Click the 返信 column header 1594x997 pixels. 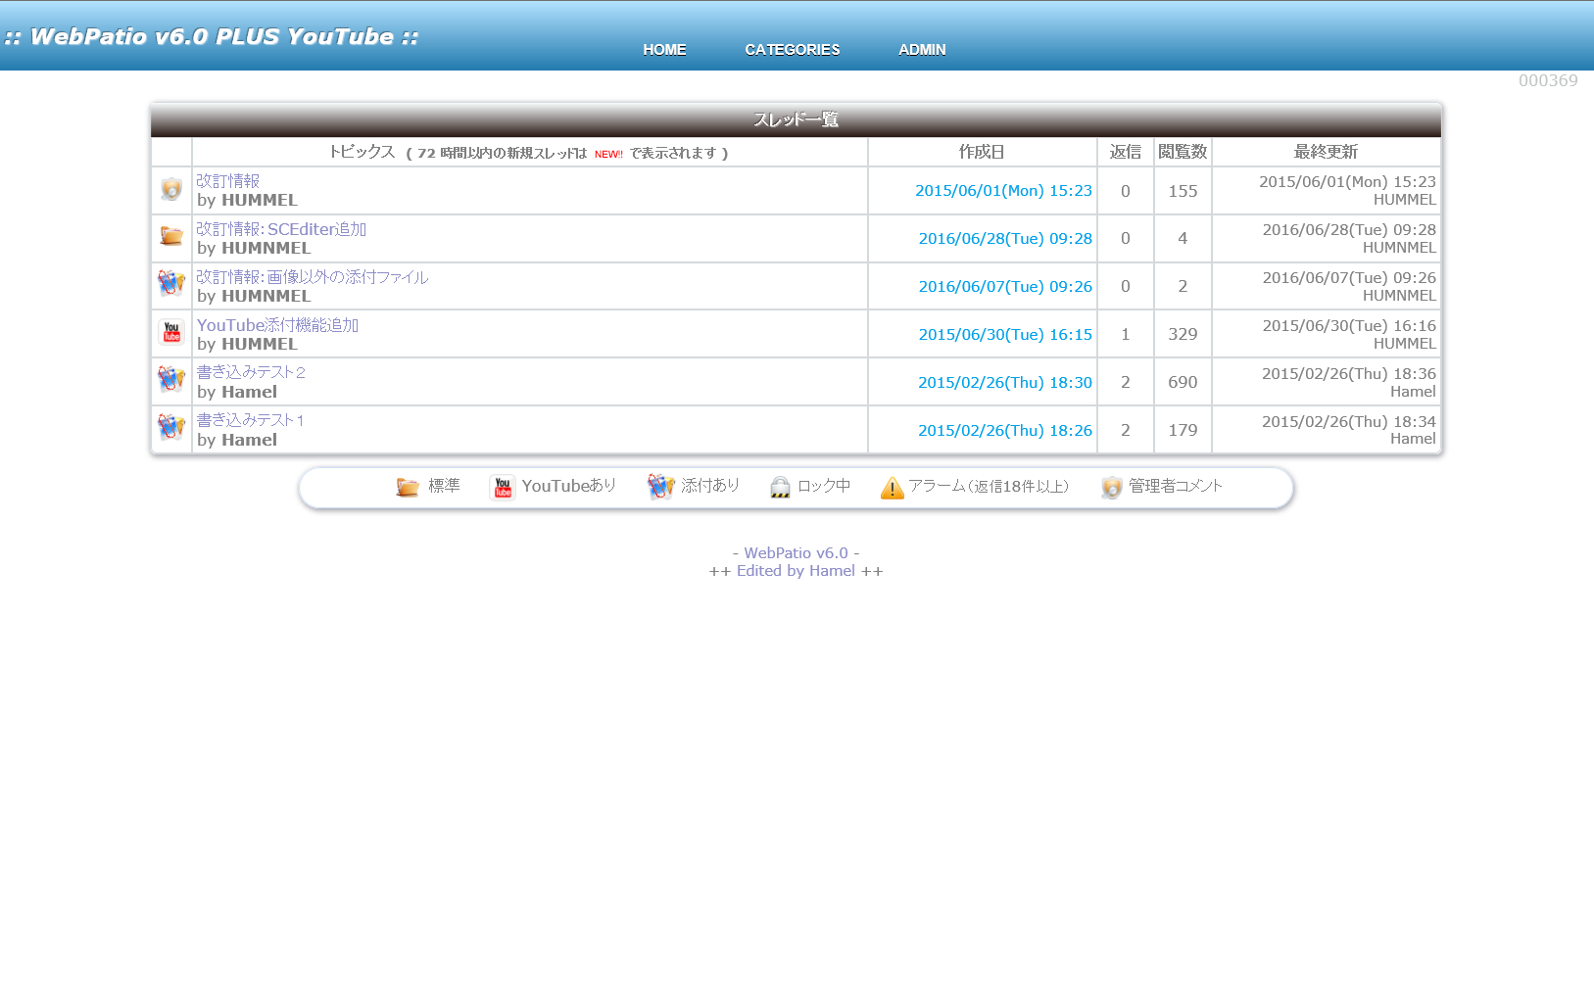tap(1126, 152)
